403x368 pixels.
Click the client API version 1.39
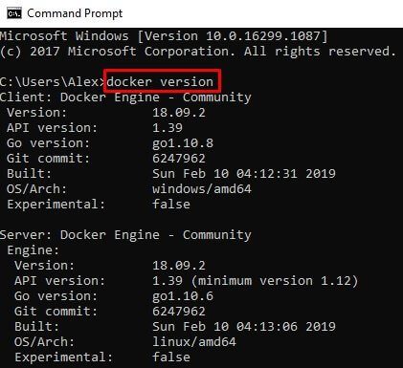pos(168,128)
